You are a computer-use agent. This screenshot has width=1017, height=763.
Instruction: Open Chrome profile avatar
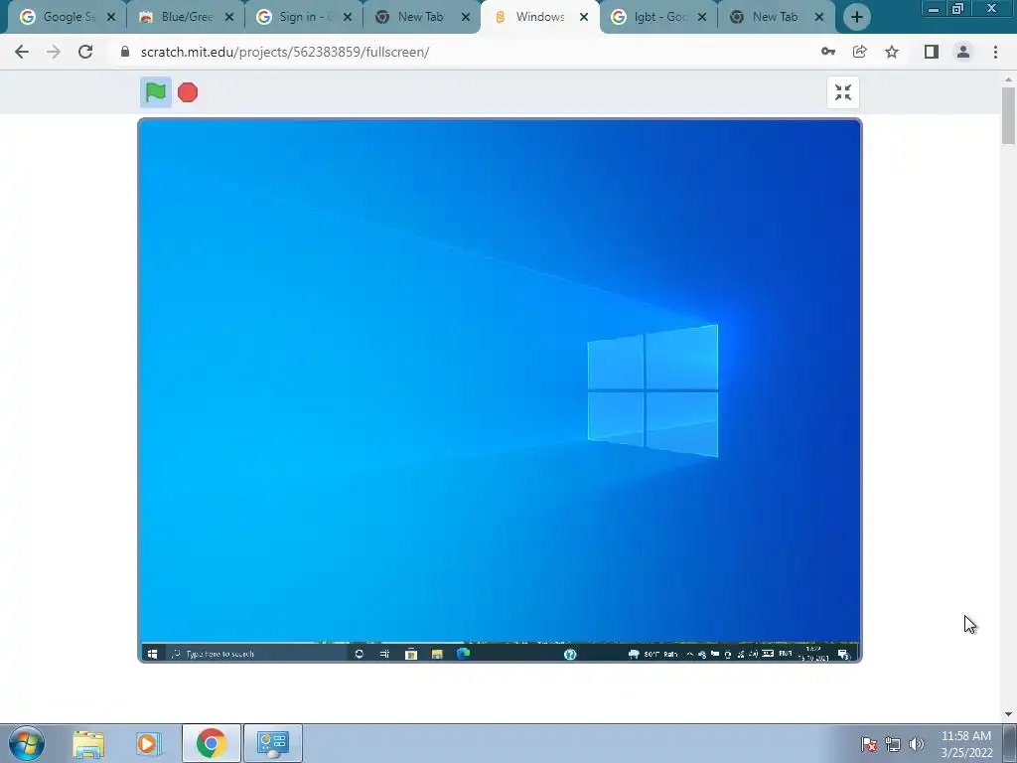point(963,52)
